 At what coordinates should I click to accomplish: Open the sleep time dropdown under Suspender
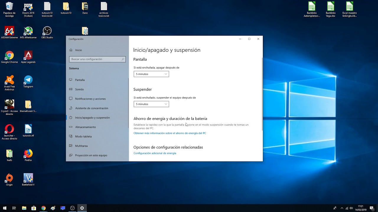(151, 104)
